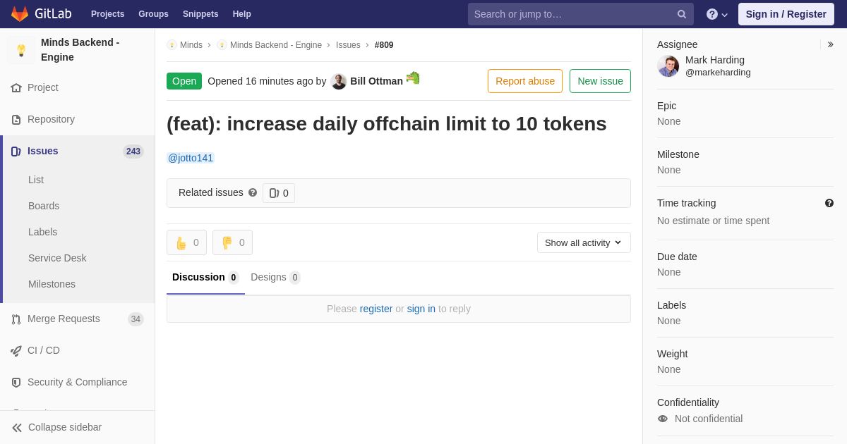The image size is (847, 444).
Task: Click the Minds Backend - Engine breadcrumb
Action: [x=276, y=45]
